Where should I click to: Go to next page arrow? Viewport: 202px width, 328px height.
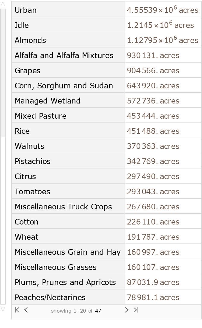[x=127, y=310]
